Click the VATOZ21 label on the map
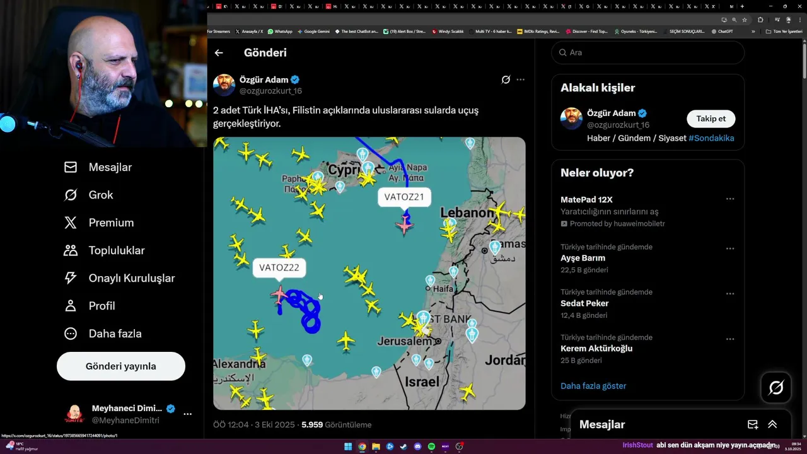The height and width of the screenshot is (454, 807). click(x=404, y=197)
